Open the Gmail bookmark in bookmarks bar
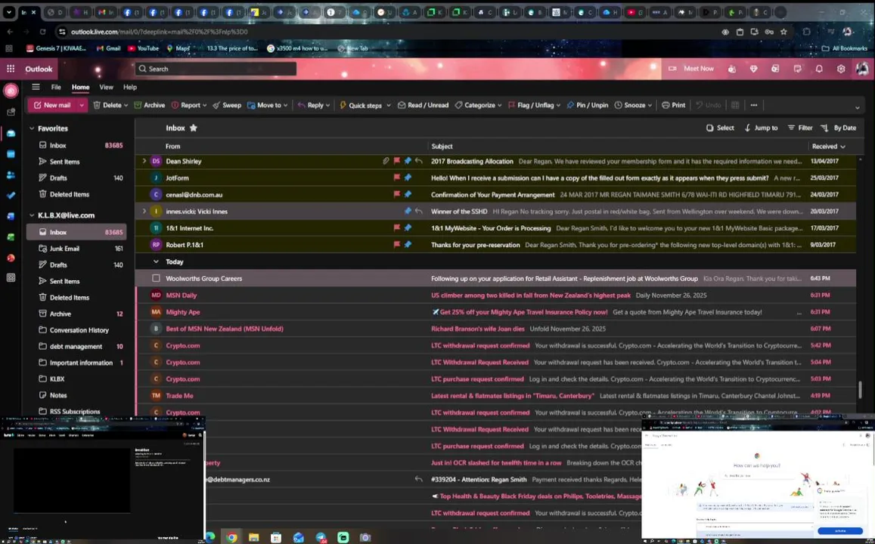 click(x=108, y=48)
